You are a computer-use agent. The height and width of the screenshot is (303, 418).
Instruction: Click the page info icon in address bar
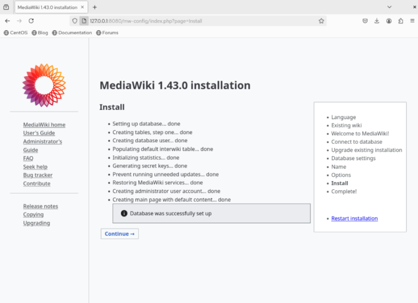point(83,21)
